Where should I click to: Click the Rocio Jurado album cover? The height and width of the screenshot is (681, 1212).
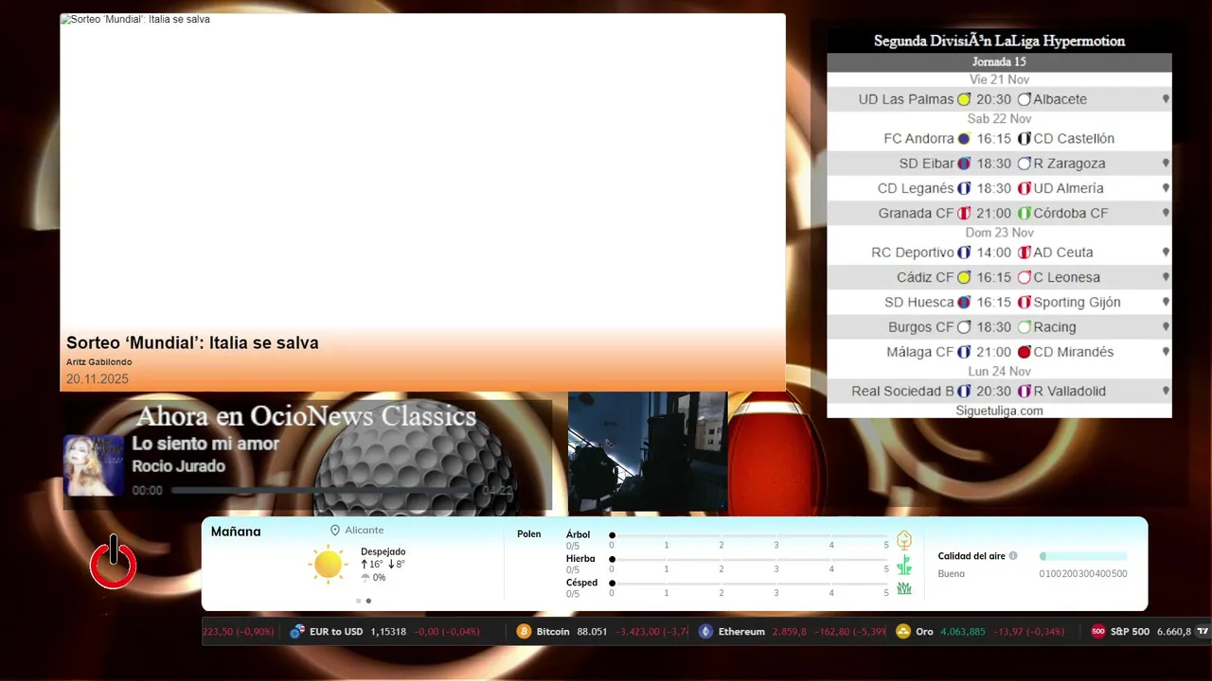click(94, 465)
